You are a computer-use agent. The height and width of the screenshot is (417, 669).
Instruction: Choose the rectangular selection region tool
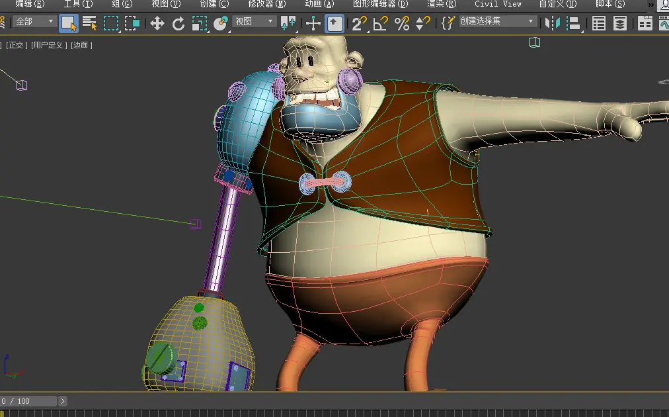(x=111, y=24)
